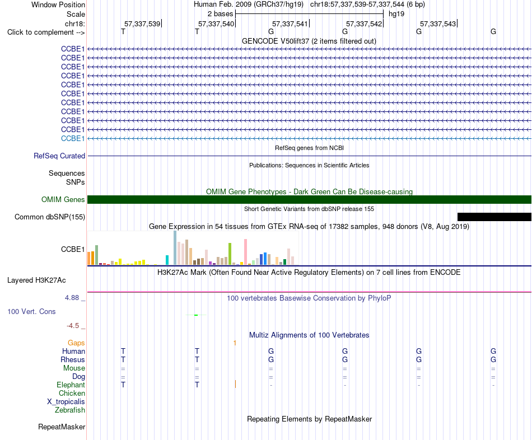Click 'Click to complement -->' to flip bases
Screen dimensions: 532x440
[x=46, y=32]
